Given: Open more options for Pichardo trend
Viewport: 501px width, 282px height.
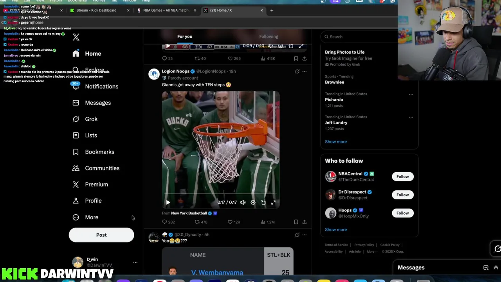Looking at the screenshot, I should tap(411, 95).
